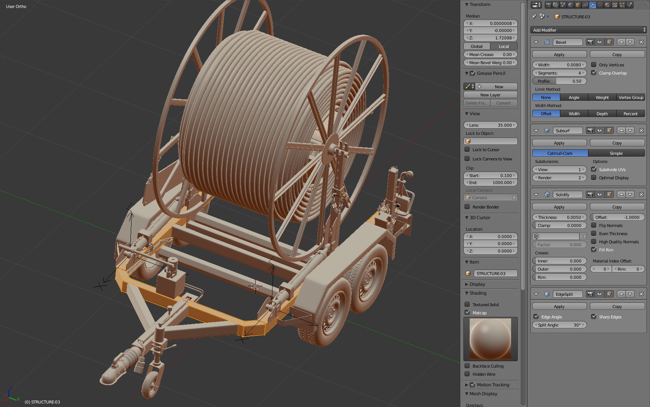Select Depth width method
Image resolution: width=650 pixels, height=407 pixels.
[602, 113]
